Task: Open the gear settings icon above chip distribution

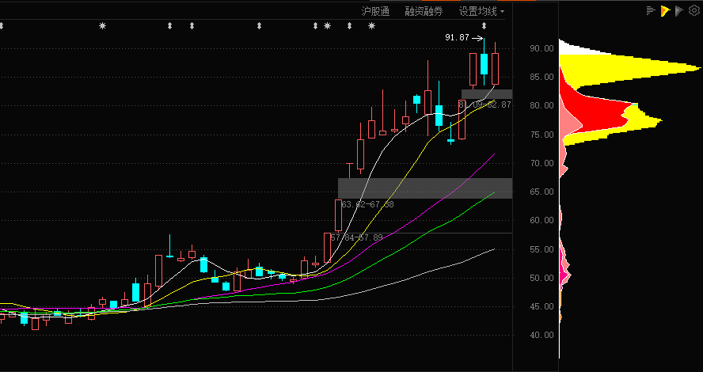Action: (x=693, y=11)
